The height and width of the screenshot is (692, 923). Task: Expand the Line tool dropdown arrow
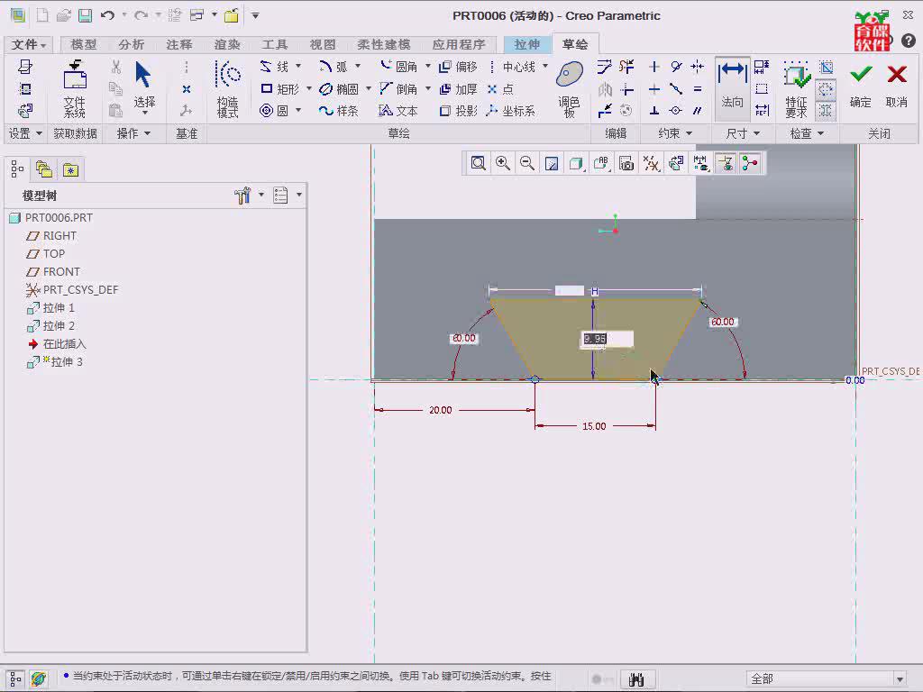298,66
